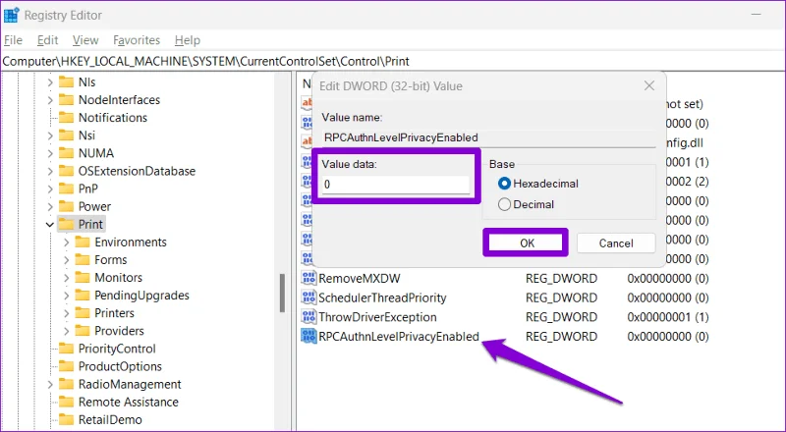
Task: Click the Forms folder icon
Action: 83,259
